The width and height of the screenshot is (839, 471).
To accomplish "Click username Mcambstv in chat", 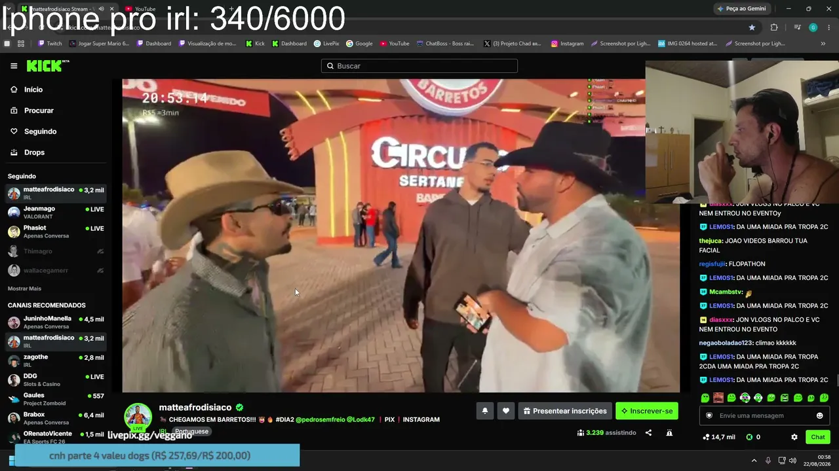I will point(725,292).
